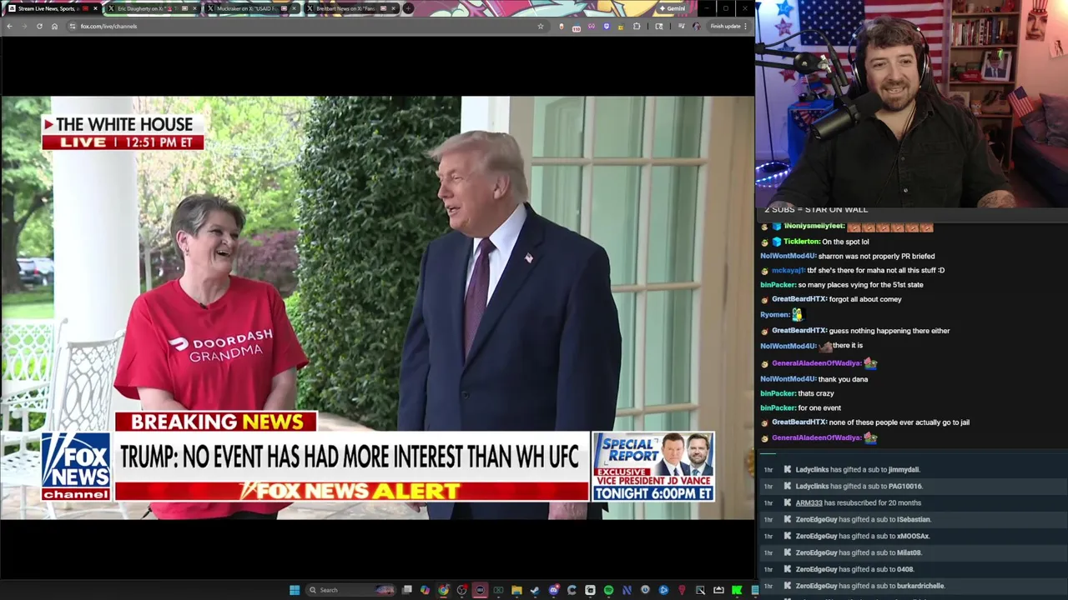Click the streamer webcam feed
This screenshot has width=1068, height=600.
(x=911, y=104)
